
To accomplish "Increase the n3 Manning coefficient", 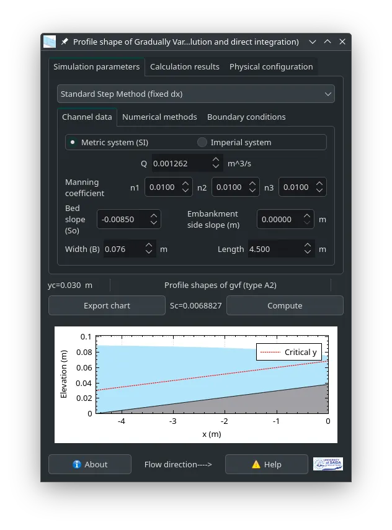I will [x=319, y=184].
